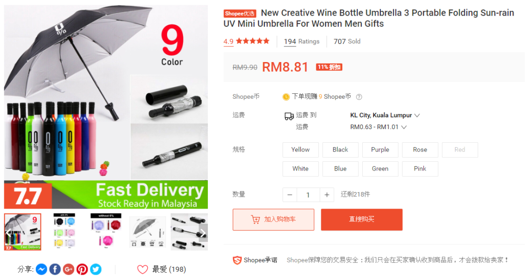Increase quantity with the plus button
This screenshot has height=279, width=528.
[x=327, y=195]
